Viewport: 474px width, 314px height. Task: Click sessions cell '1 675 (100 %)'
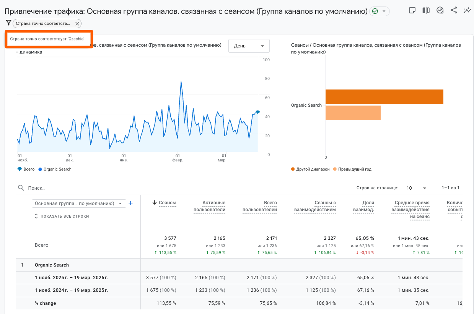[x=161, y=290]
